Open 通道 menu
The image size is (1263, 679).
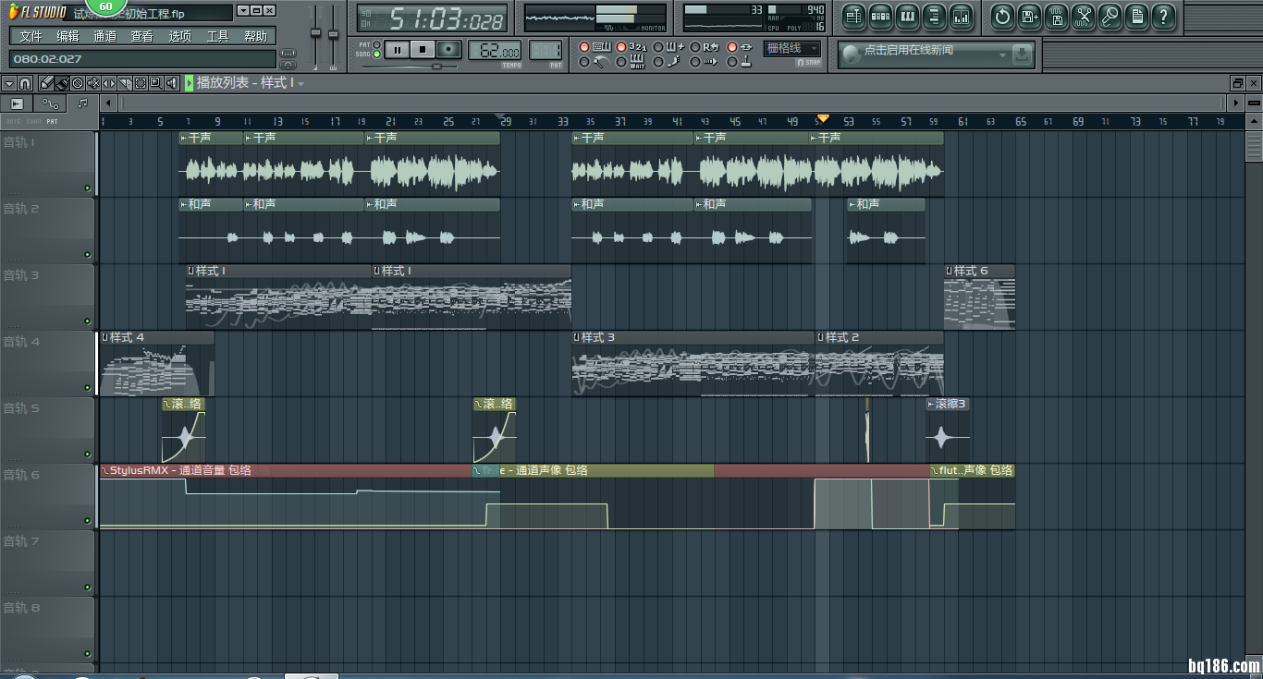coord(104,36)
